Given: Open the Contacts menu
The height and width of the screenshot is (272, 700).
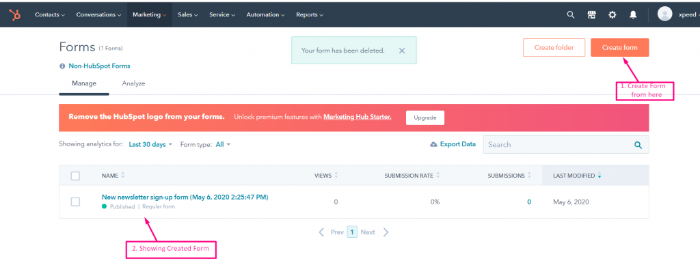Looking at the screenshot, I should pyautogui.click(x=49, y=15).
